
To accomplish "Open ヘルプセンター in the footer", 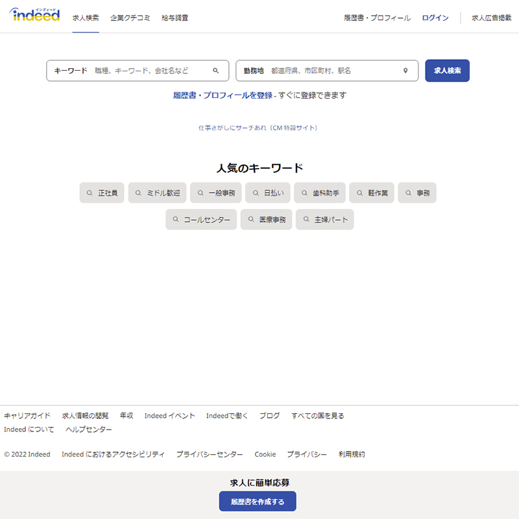I will (88, 429).
